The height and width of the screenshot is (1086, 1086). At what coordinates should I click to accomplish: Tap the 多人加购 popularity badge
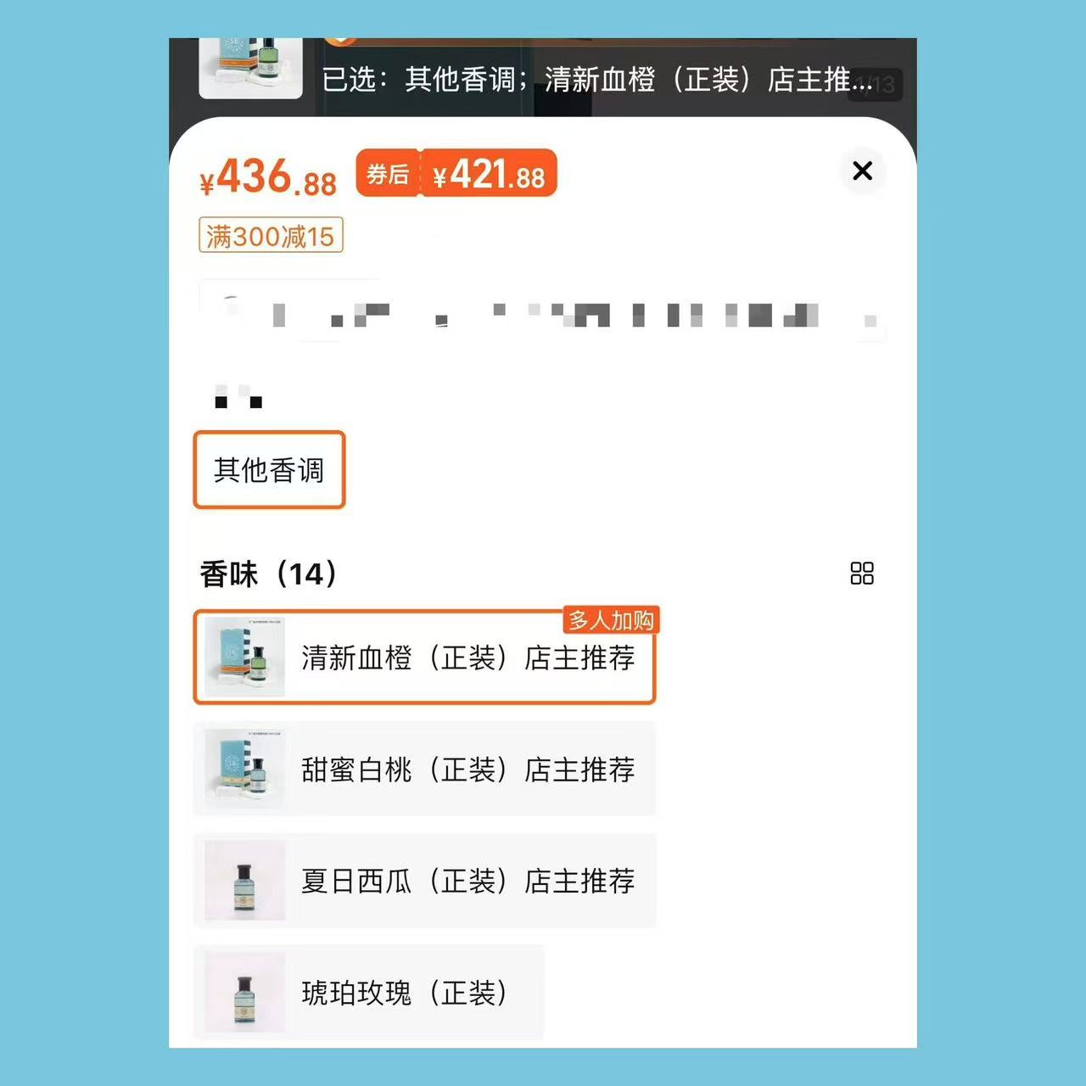(x=611, y=620)
